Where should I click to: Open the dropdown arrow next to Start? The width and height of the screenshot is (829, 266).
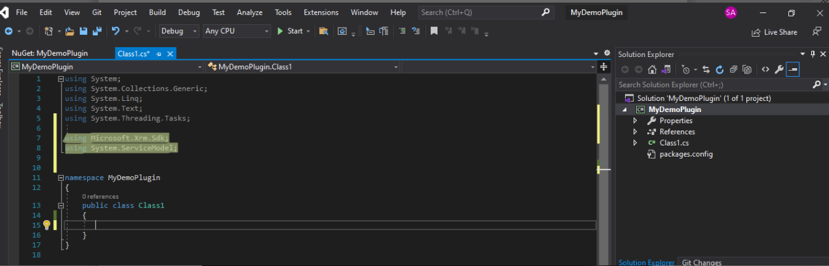[308, 31]
